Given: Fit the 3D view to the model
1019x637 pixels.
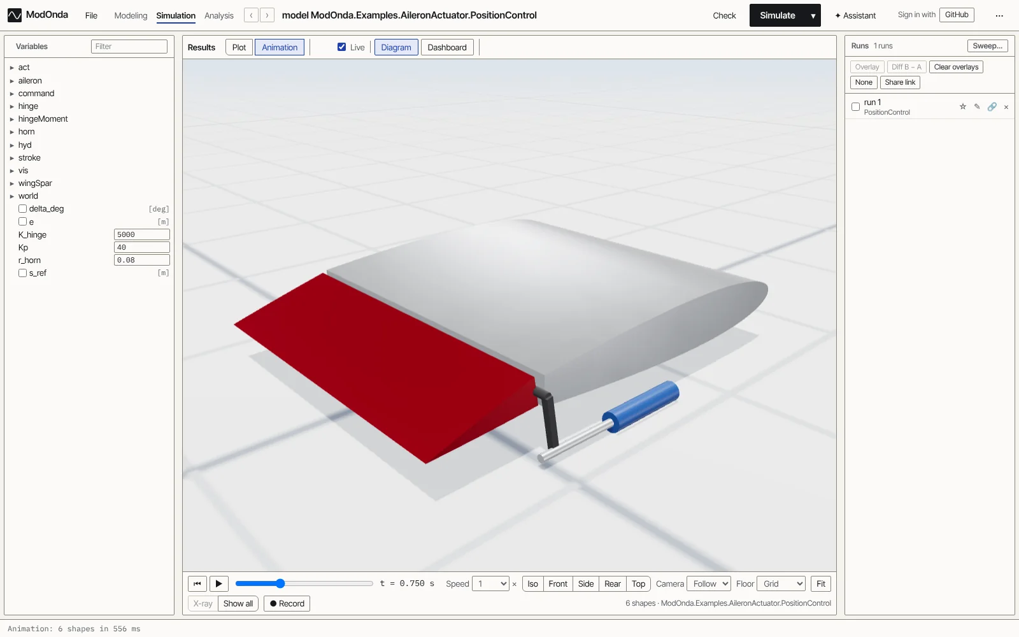Looking at the screenshot, I should [x=821, y=583].
